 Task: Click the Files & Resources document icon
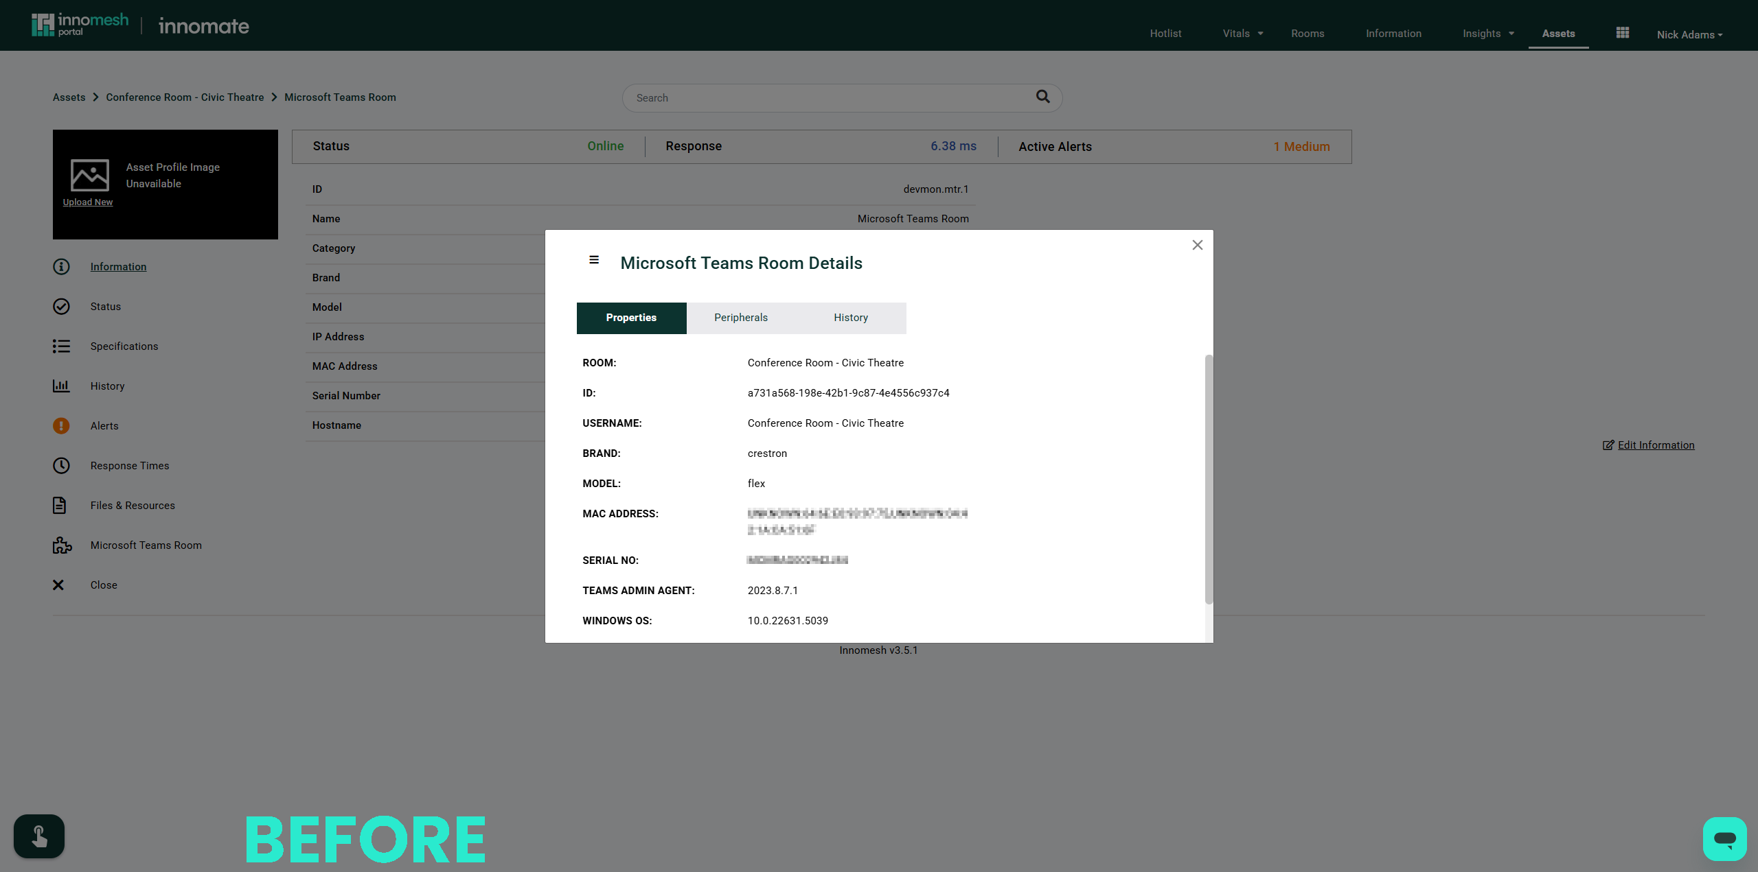(60, 506)
